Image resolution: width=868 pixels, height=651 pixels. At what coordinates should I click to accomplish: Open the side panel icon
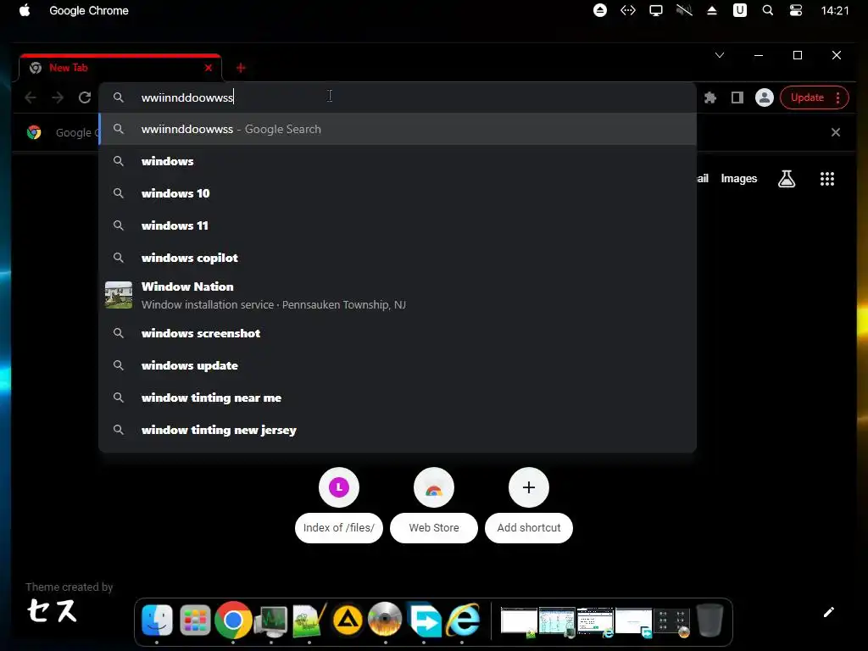pos(737,97)
